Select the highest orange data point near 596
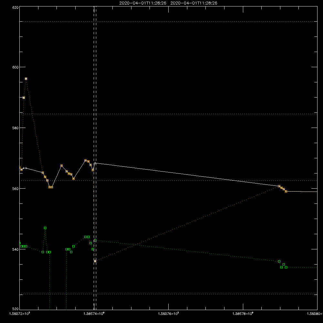 (26, 79)
